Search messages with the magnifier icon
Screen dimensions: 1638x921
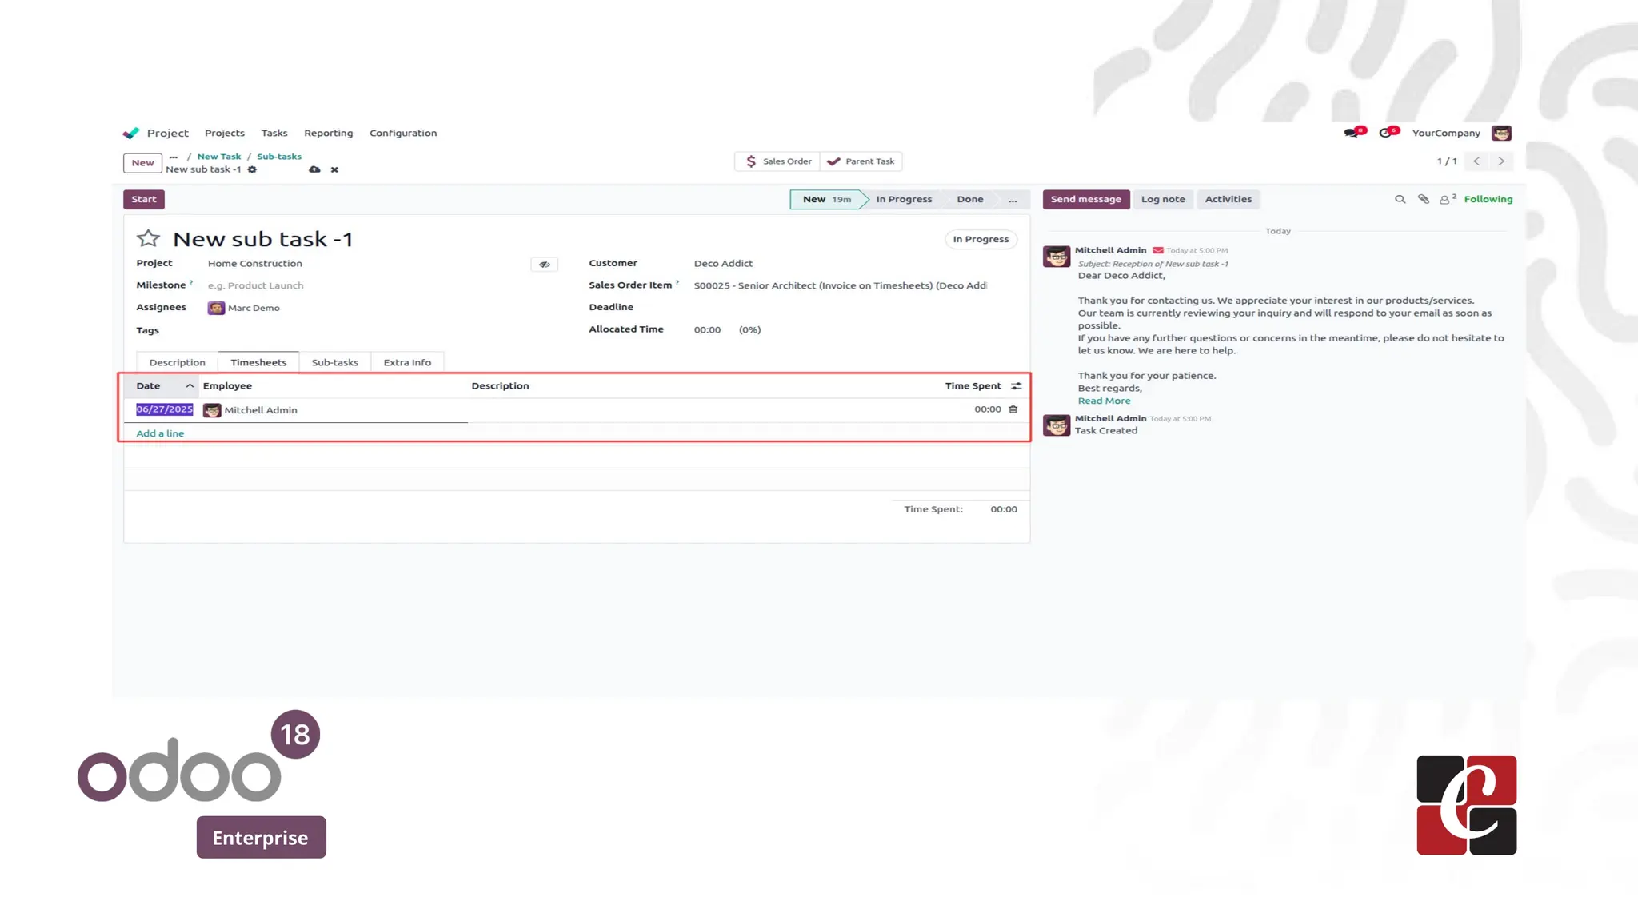pos(1400,199)
